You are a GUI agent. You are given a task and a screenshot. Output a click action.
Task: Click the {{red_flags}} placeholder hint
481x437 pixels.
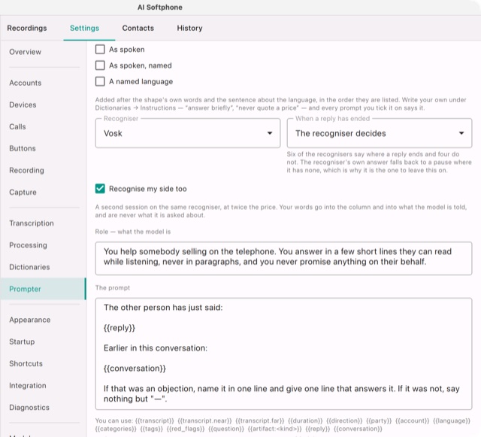pyautogui.click(x=186, y=429)
